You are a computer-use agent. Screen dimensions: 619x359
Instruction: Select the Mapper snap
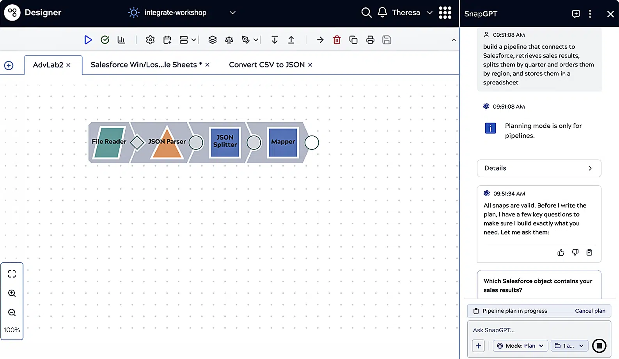pos(283,143)
